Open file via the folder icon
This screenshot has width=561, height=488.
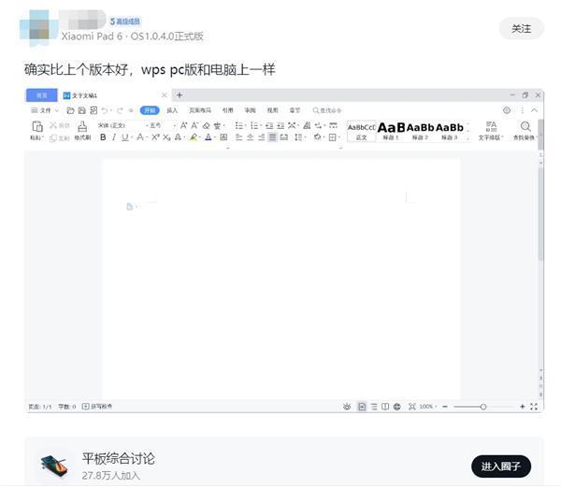click(70, 110)
